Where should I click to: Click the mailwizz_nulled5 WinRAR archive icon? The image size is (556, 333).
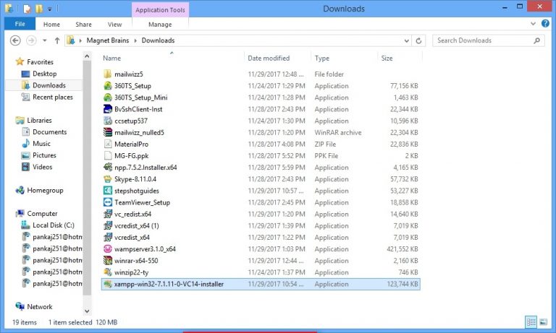[x=107, y=132]
